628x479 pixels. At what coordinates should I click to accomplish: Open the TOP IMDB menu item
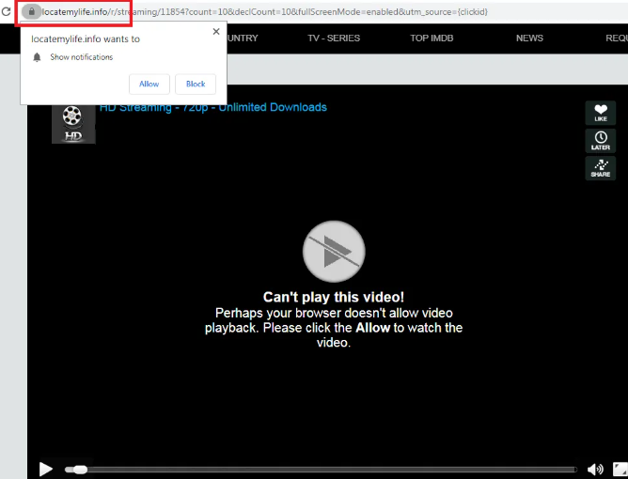[x=432, y=39]
